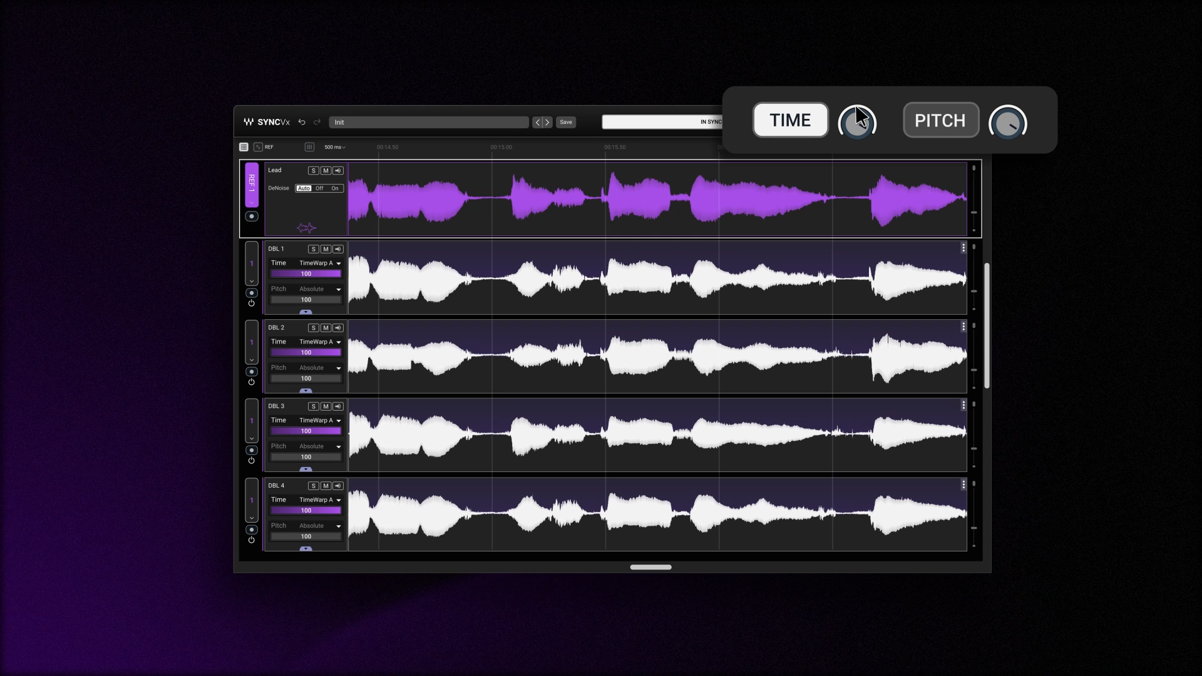The height and width of the screenshot is (676, 1202).
Task: Toggle the track list view icon
Action: (244, 147)
